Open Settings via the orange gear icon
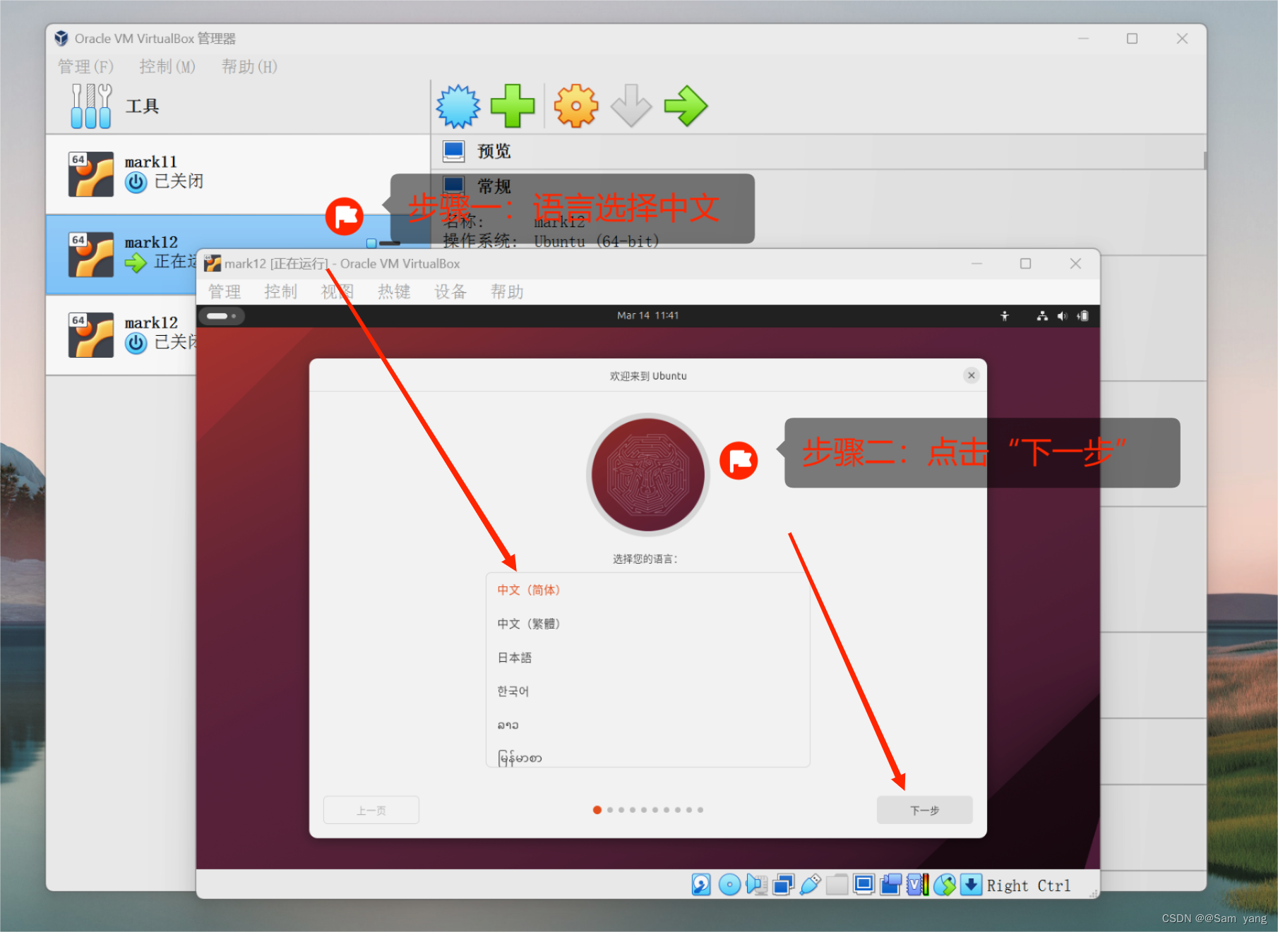Viewport: 1278px width, 932px height. pyautogui.click(x=575, y=107)
